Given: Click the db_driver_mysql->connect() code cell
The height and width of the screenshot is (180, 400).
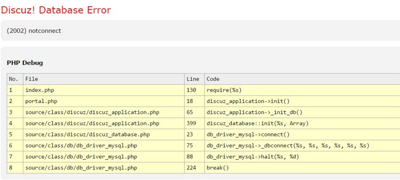Looking at the screenshot, I should (248, 135).
